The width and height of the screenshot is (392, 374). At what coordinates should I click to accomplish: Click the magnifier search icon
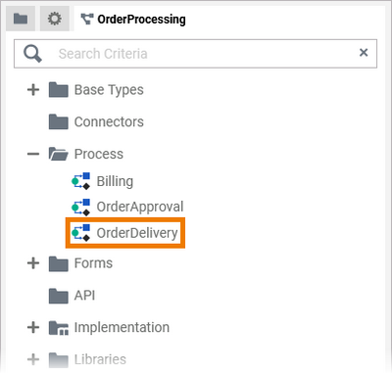(x=32, y=54)
